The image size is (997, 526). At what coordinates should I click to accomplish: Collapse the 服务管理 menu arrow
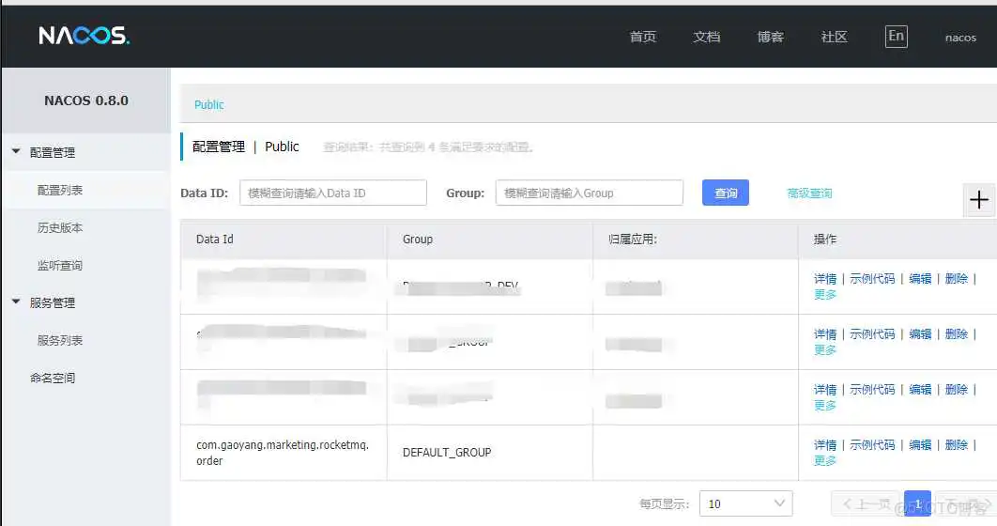coord(16,302)
